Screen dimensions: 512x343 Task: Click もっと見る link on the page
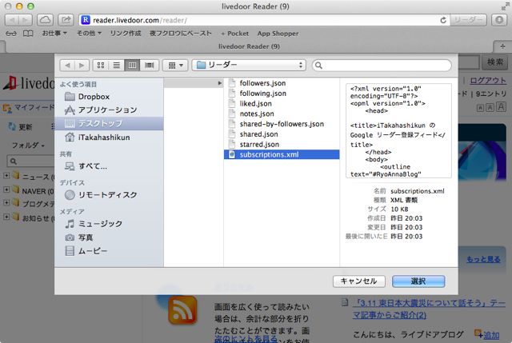tap(483, 260)
